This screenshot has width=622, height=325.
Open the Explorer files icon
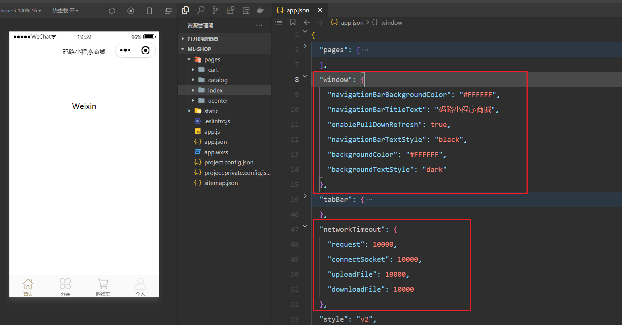[185, 10]
